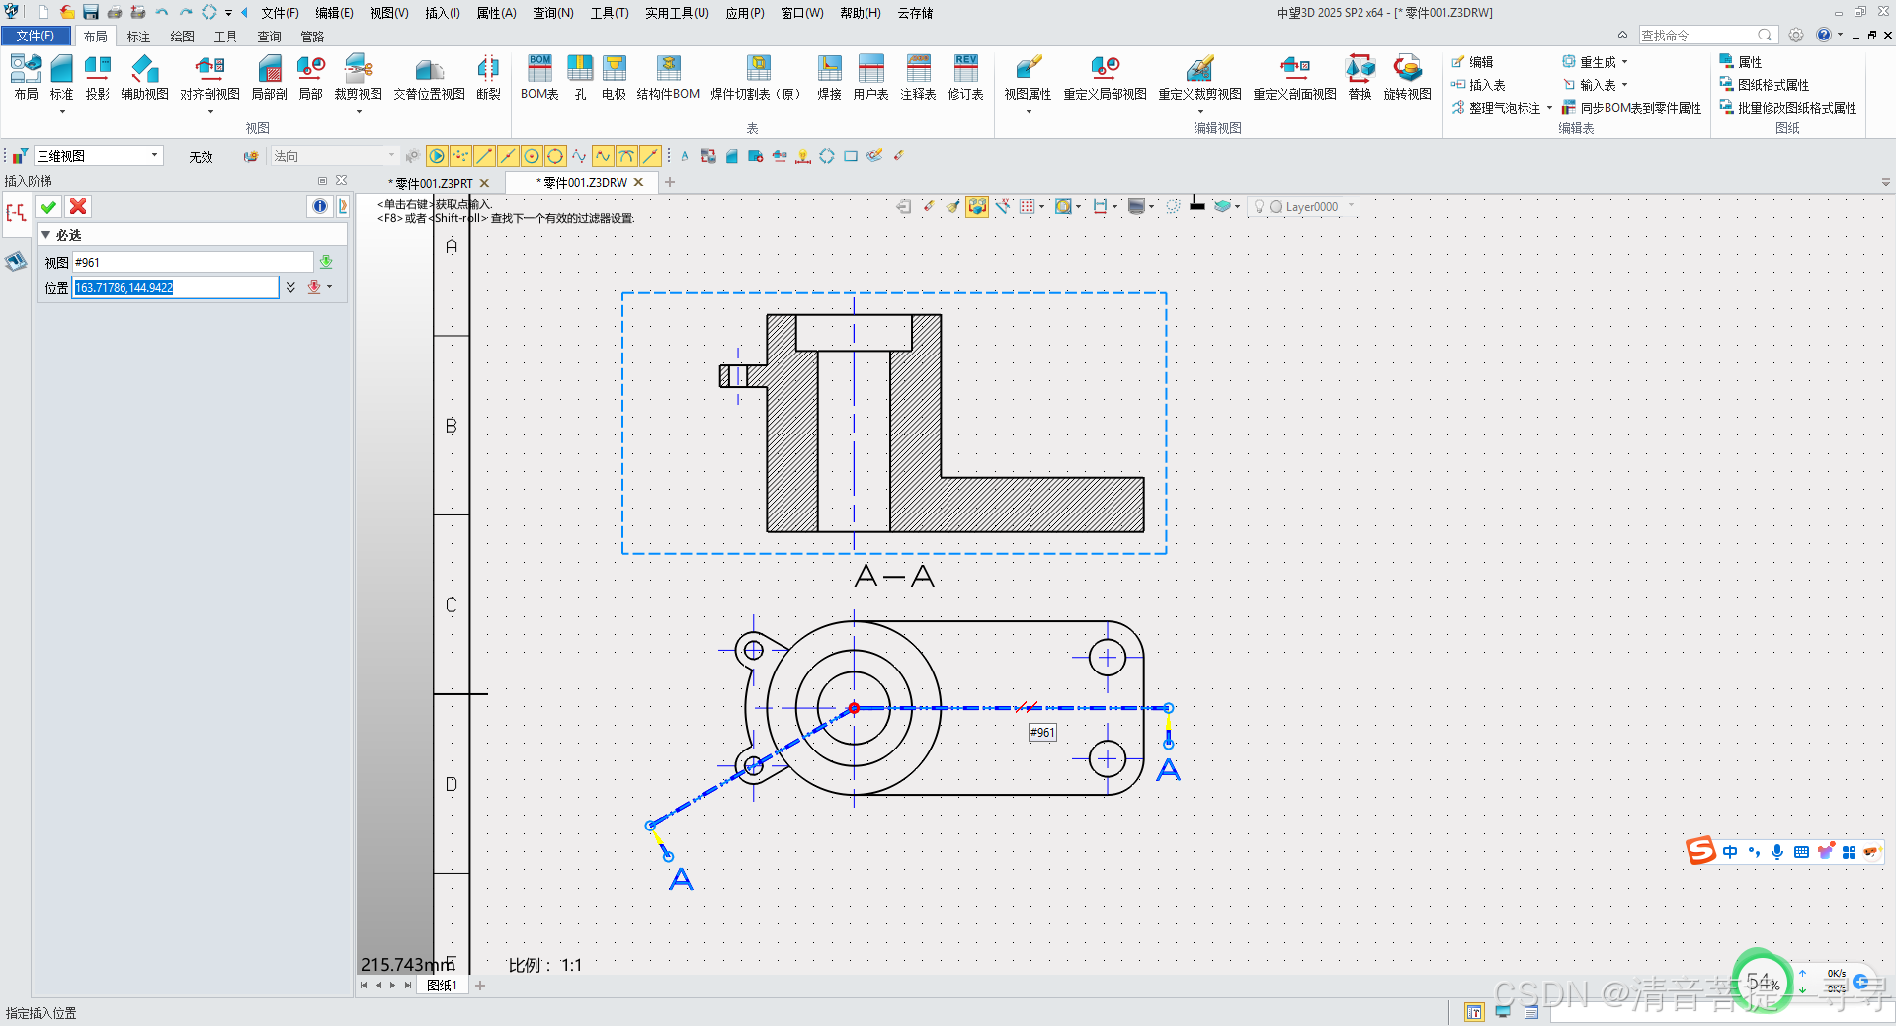The width and height of the screenshot is (1896, 1026).
Task: Toggle the endpoint line snap filter
Action: coord(484,156)
